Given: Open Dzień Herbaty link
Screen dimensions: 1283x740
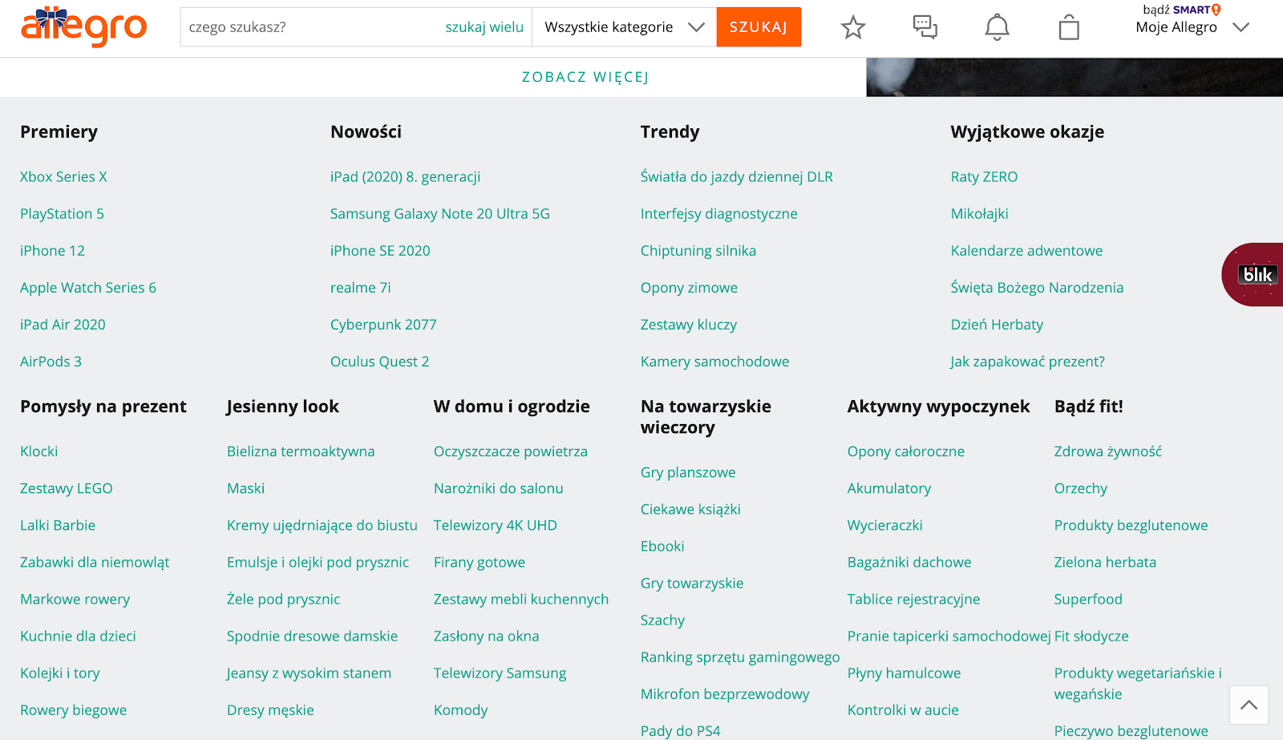Looking at the screenshot, I should (997, 325).
